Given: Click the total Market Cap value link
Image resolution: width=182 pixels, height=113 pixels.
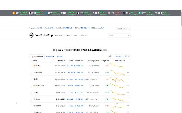Looking at the screenshot, I should (x=68, y=28).
